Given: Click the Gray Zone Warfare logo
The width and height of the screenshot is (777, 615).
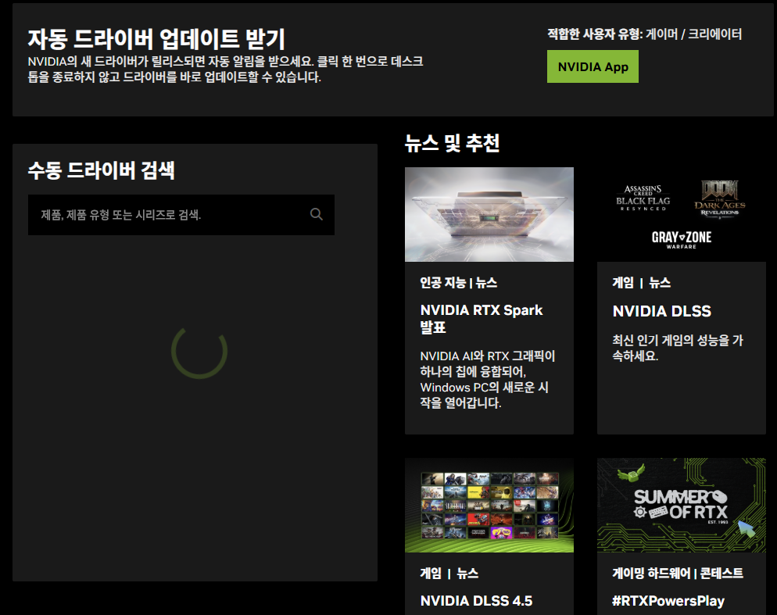Looking at the screenshot, I should 682,239.
